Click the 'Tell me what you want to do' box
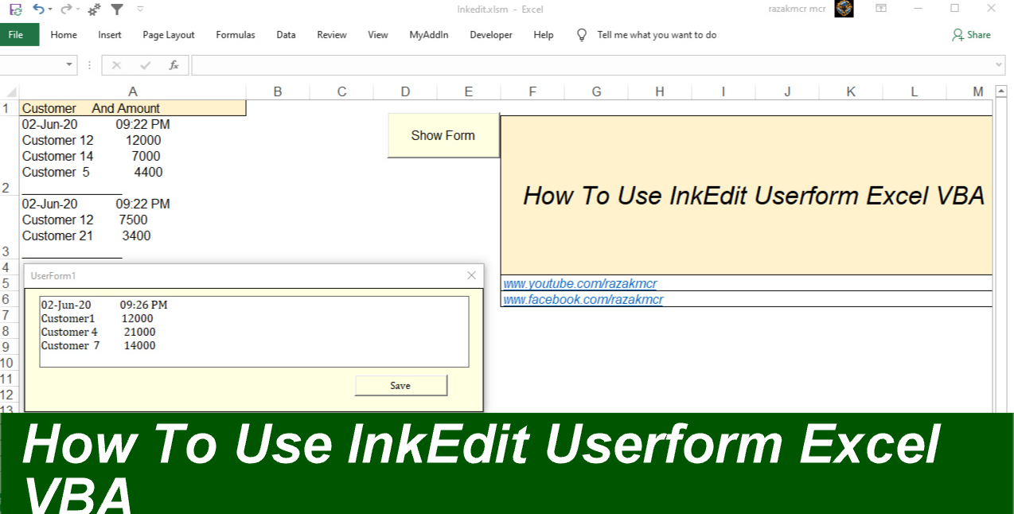This screenshot has height=514, width=1014. click(657, 35)
